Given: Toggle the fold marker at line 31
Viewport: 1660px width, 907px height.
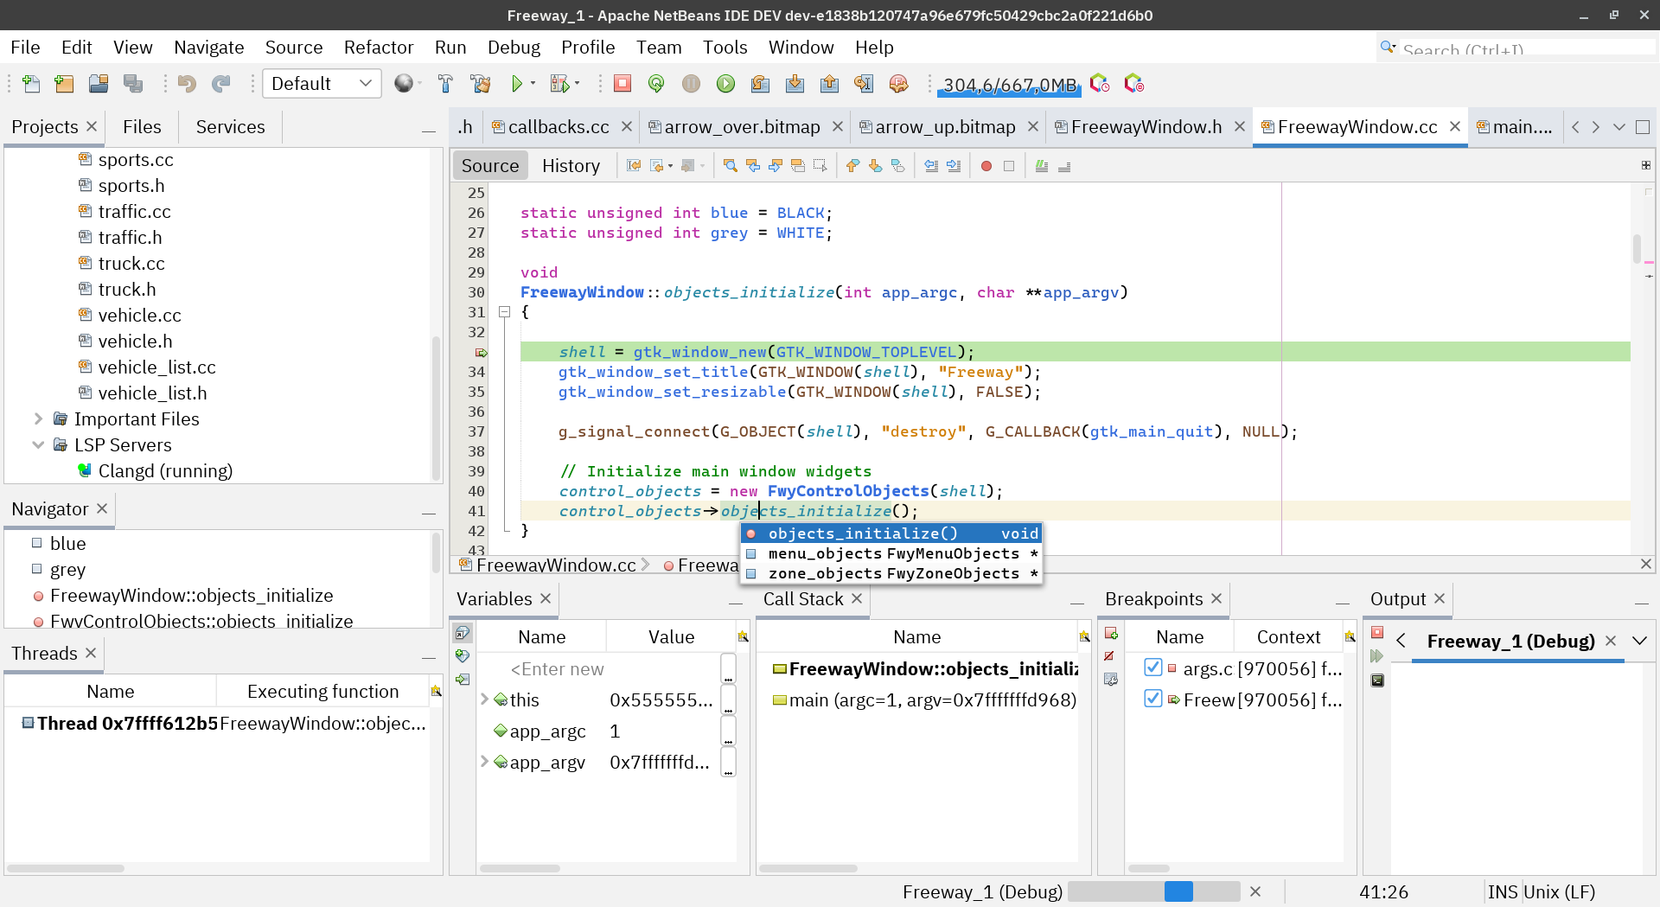Looking at the screenshot, I should [x=504, y=312].
